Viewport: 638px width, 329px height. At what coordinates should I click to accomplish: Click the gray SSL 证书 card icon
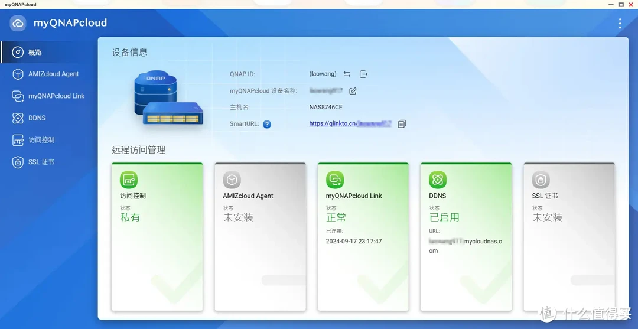541,180
